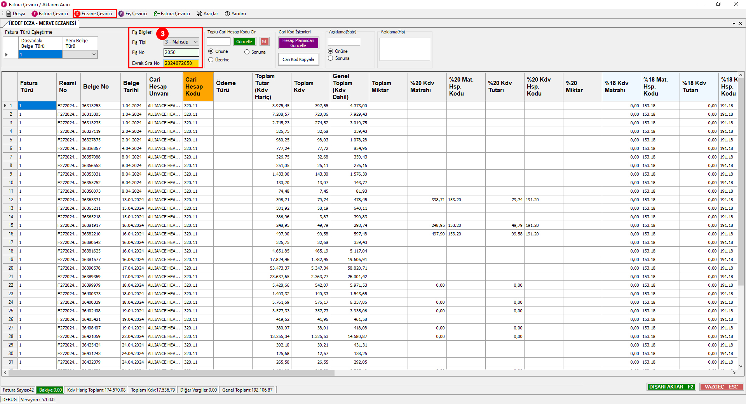Click the Ödeme Türü column header
746x404 pixels.
[x=232, y=87]
